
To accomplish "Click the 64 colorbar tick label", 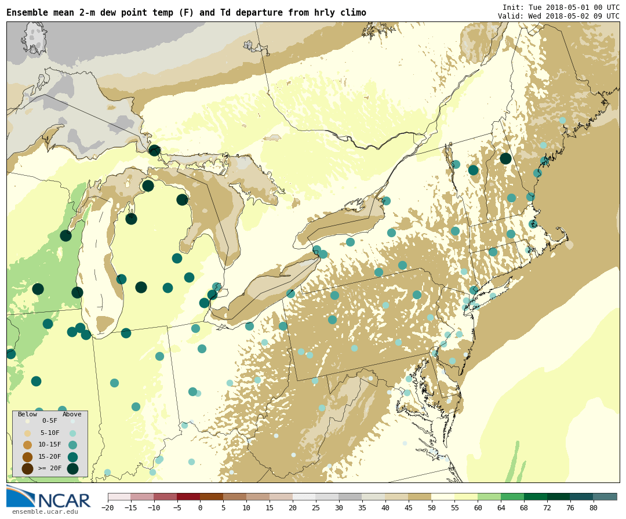I will point(501,508).
